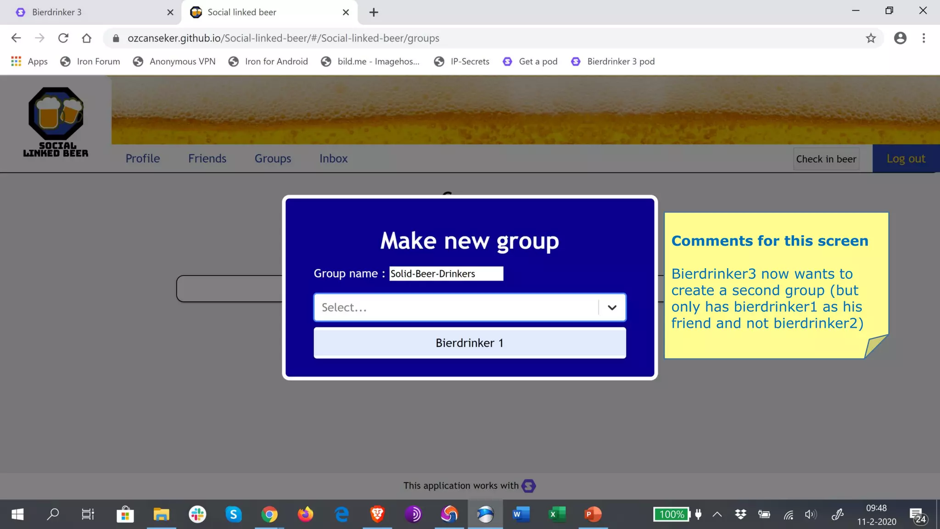Open Microsoft Word from taskbar
940x529 pixels.
(521, 514)
